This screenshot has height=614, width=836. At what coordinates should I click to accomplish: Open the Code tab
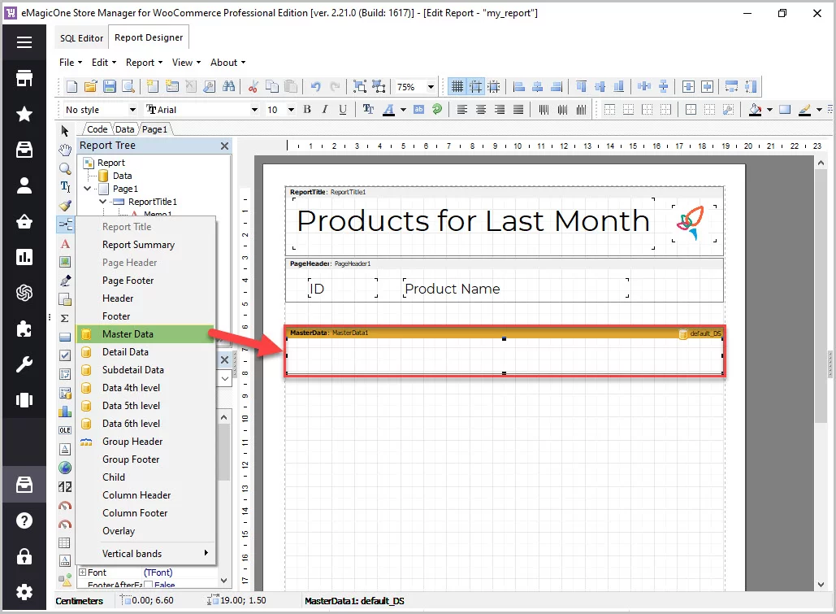[97, 129]
